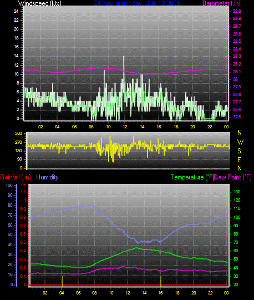Viewport: 254px width, 300px height.
Task: Click the 30 value on humidity axis
Action: coord(10,254)
